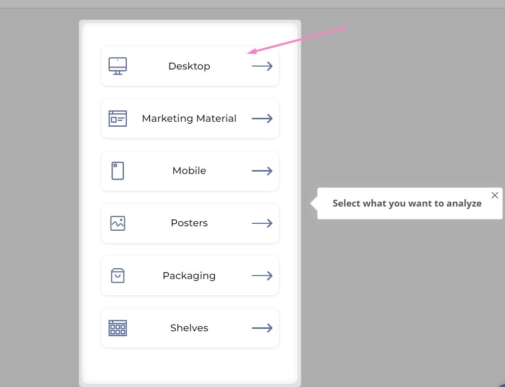Select the Packaging label
The width and height of the screenshot is (505, 387).
point(190,276)
